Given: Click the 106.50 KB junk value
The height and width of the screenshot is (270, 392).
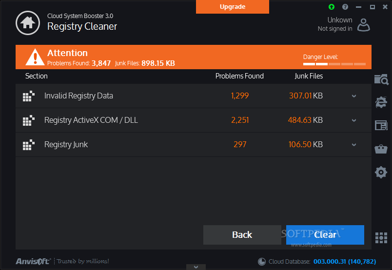Looking at the screenshot, I should pyautogui.click(x=306, y=144).
